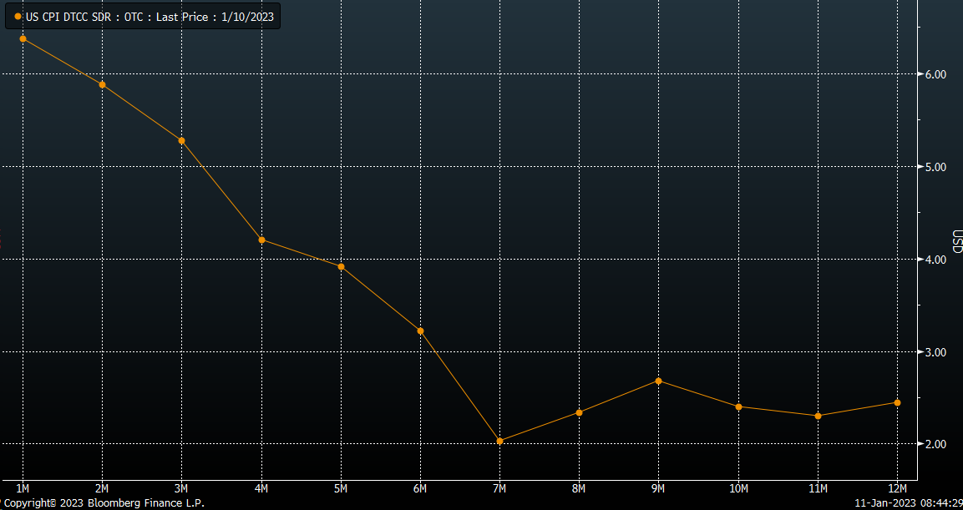Viewport: 963px width, 510px height.
Task: Click the 10M x-axis tick label
Action: coord(738,488)
